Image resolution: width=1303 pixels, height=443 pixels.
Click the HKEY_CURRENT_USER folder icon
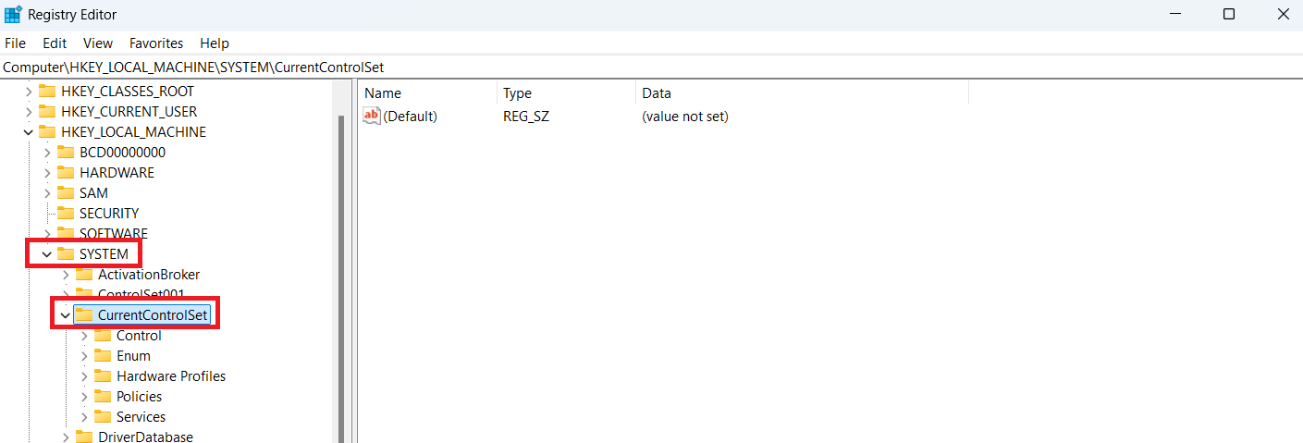47,112
